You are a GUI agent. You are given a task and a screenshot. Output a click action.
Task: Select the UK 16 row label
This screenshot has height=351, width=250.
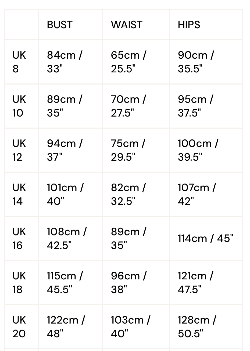(19, 238)
